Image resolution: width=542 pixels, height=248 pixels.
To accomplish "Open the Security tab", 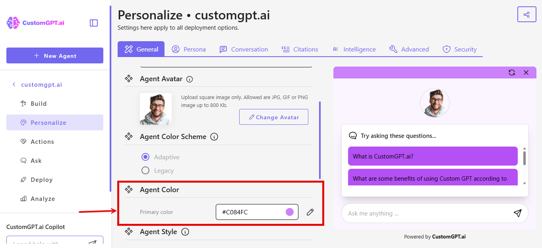I will pos(459,49).
